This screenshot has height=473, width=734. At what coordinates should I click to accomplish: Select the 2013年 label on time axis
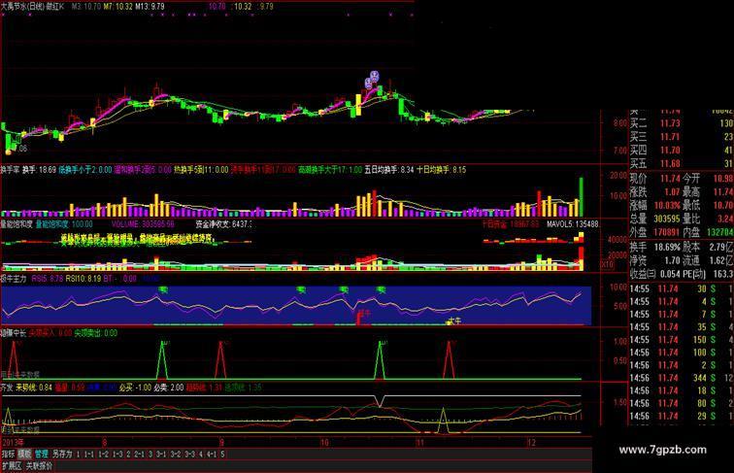click(x=14, y=442)
